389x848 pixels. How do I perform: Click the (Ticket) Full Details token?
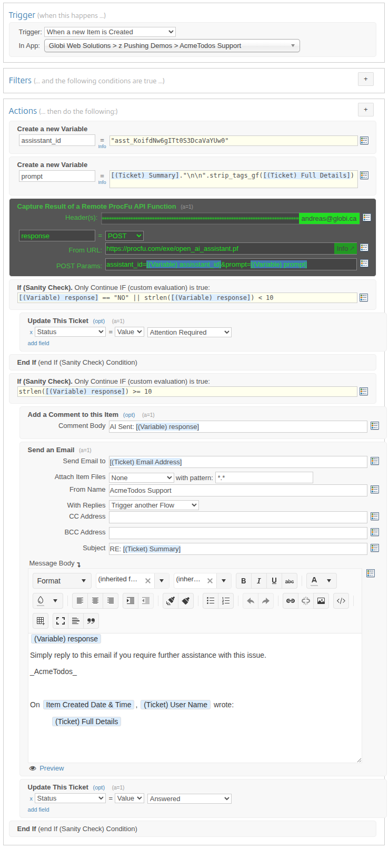coord(87,722)
